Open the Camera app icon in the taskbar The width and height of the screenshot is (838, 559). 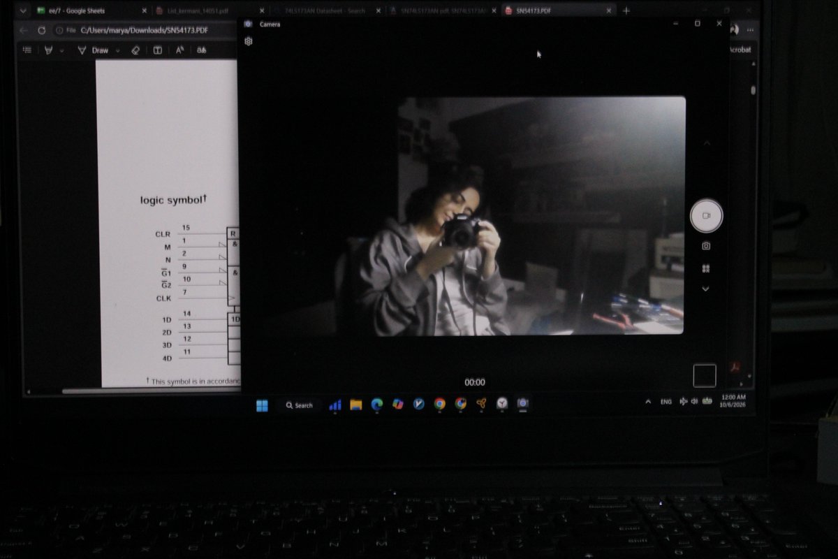tap(522, 403)
